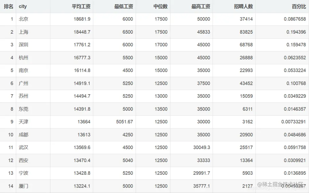309x193 pixels.
Task: Click average salary value 14494.7
Action: [x=82, y=96]
